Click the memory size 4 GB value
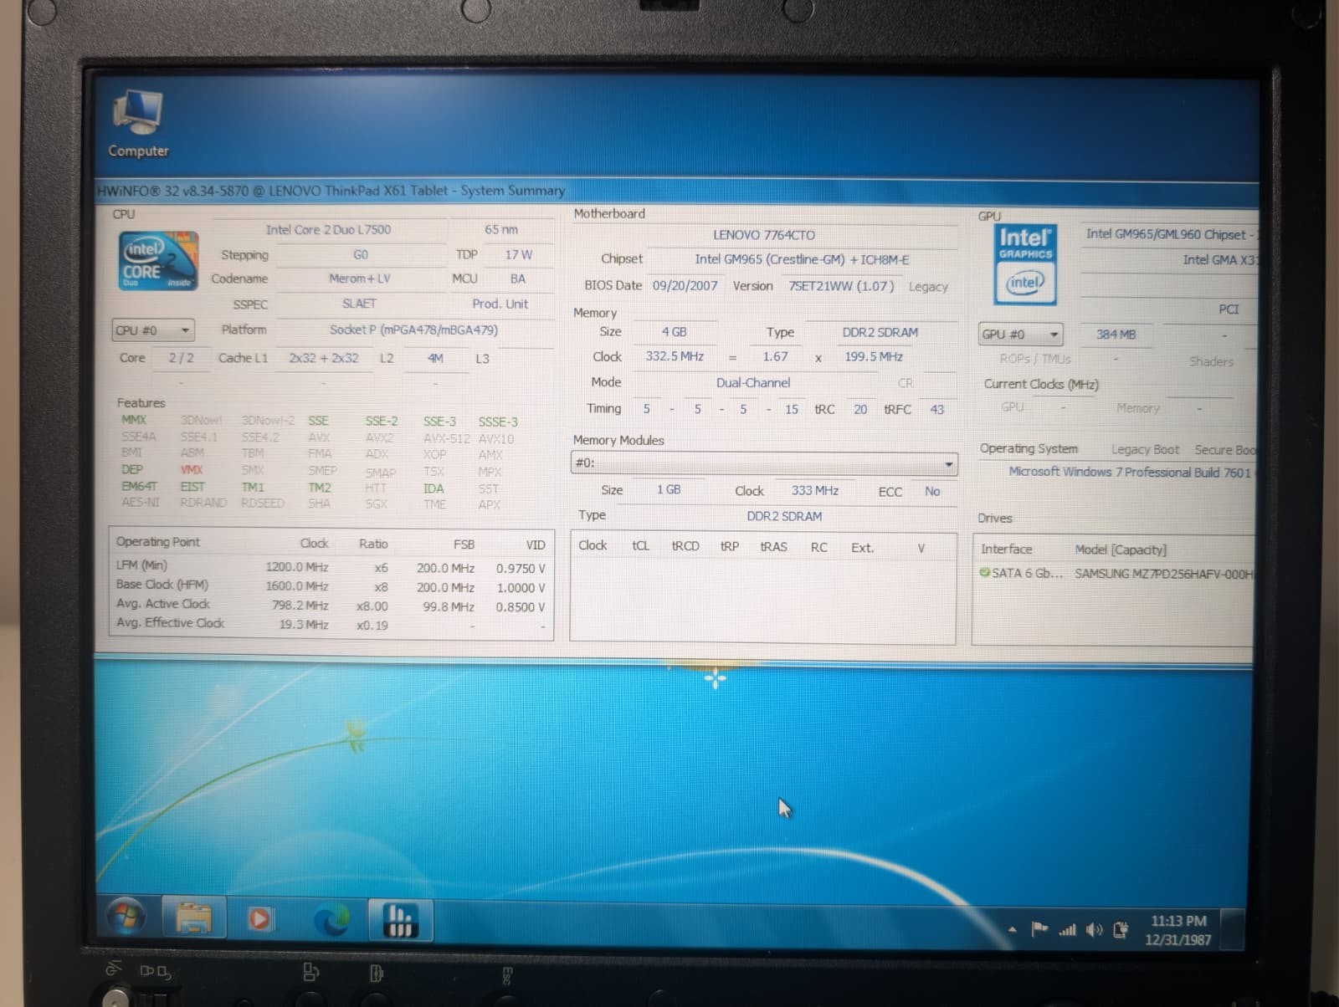 click(674, 332)
